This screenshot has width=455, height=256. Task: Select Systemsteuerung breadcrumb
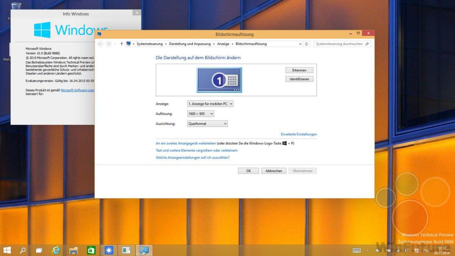(x=150, y=44)
